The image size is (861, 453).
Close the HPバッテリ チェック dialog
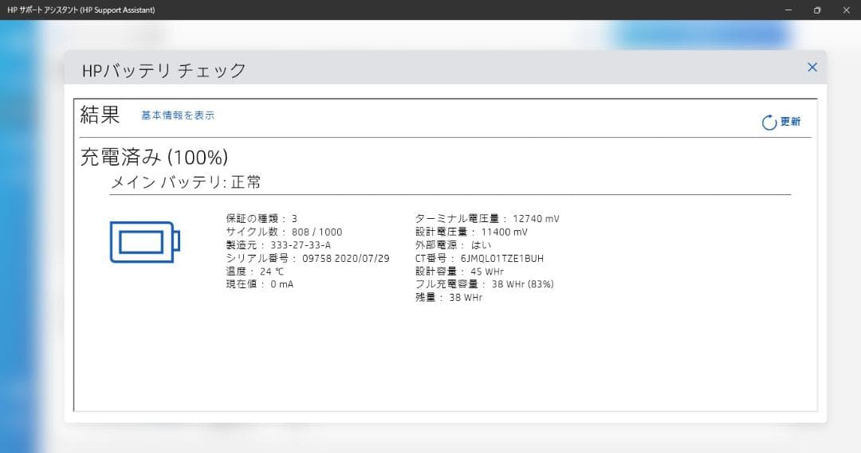(812, 68)
